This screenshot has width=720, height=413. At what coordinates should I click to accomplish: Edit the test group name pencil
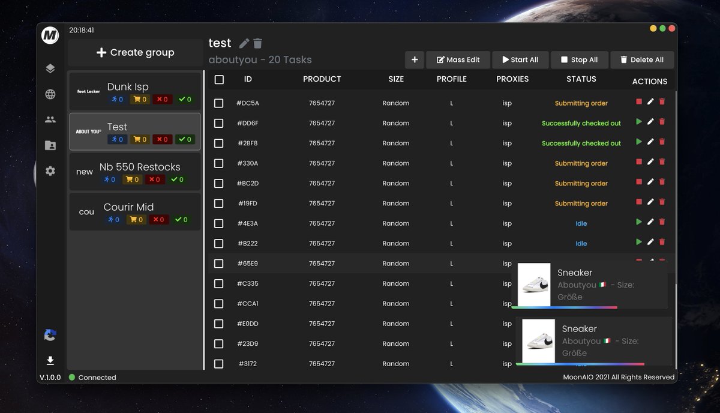click(x=244, y=43)
